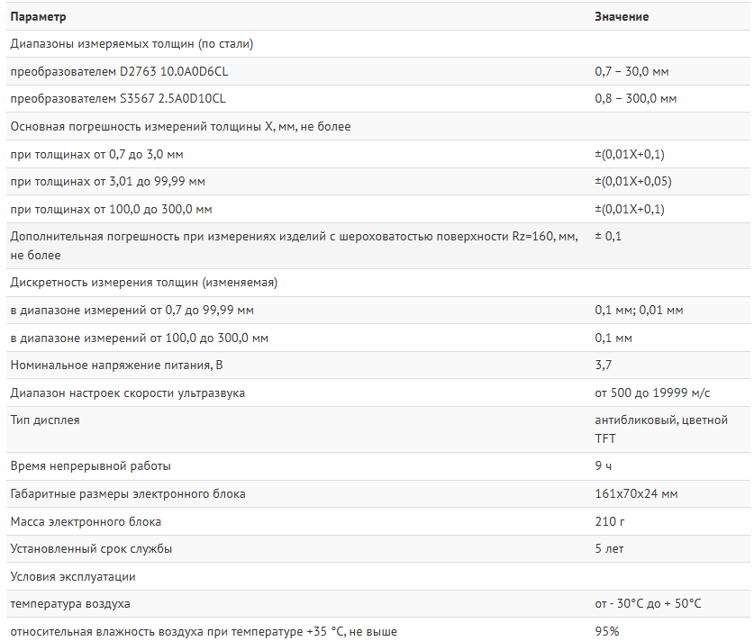Click the value '161x70x24 мм'
Image resolution: width=754 pixels, height=641 pixels.
tap(636, 494)
